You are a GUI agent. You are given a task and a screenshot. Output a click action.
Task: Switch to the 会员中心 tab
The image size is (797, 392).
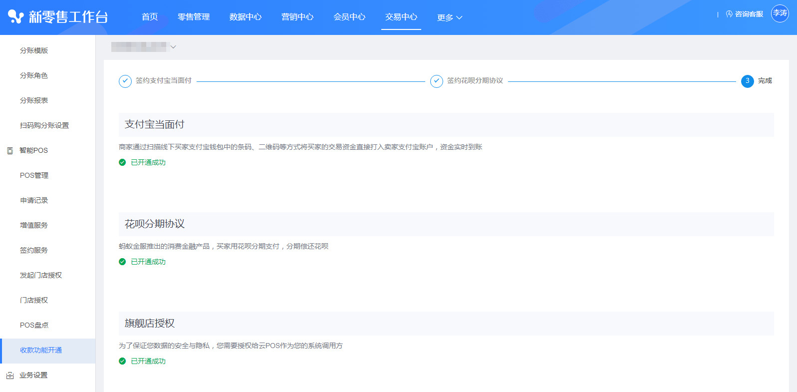(349, 17)
